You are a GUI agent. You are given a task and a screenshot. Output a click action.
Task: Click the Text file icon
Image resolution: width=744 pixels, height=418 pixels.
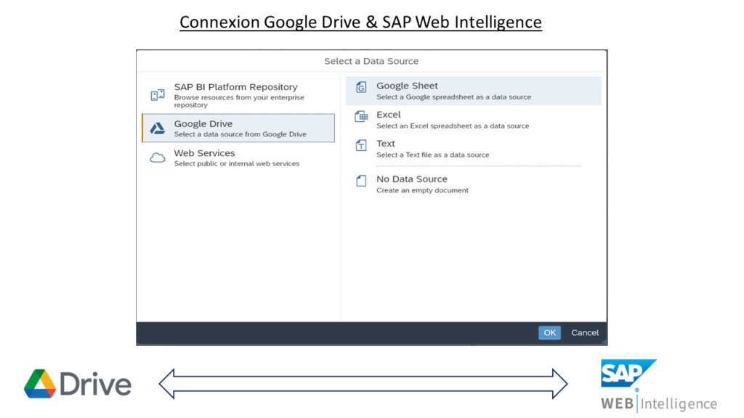361,145
